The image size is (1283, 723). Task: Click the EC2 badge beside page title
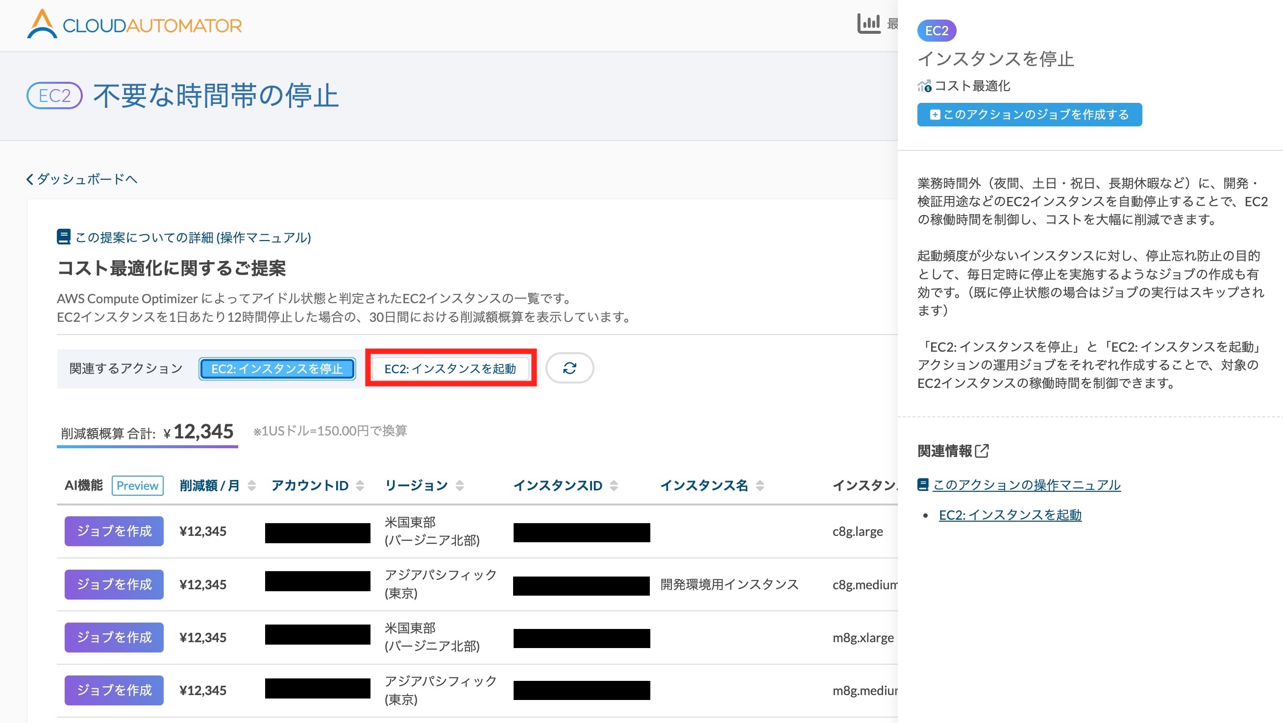coord(54,96)
